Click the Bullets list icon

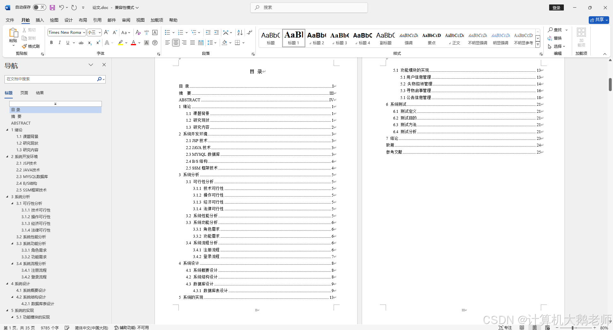167,32
